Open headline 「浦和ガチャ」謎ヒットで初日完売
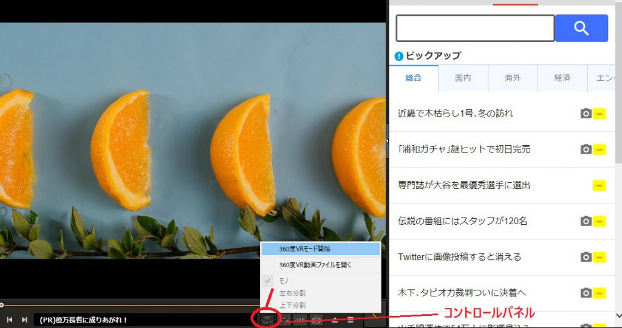This screenshot has height=328, width=622. (x=464, y=149)
